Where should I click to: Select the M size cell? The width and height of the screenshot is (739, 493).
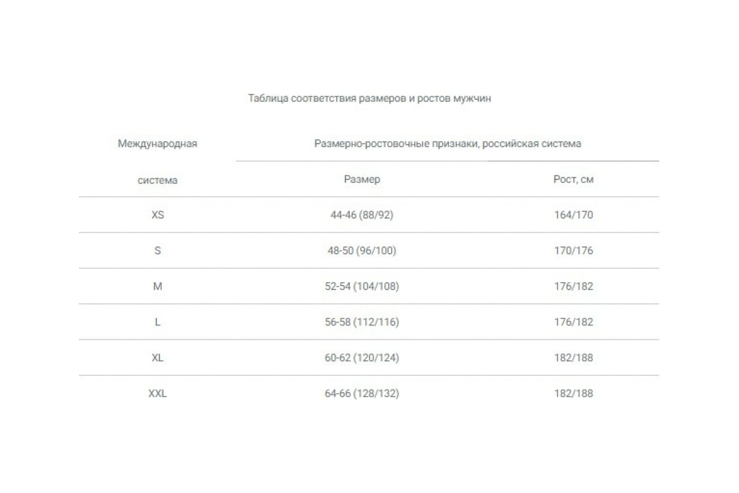(x=158, y=287)
